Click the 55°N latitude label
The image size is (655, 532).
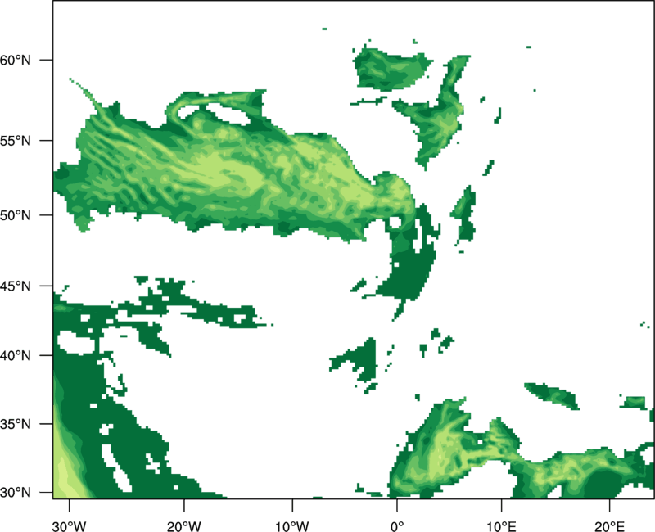tap(16, 141)
